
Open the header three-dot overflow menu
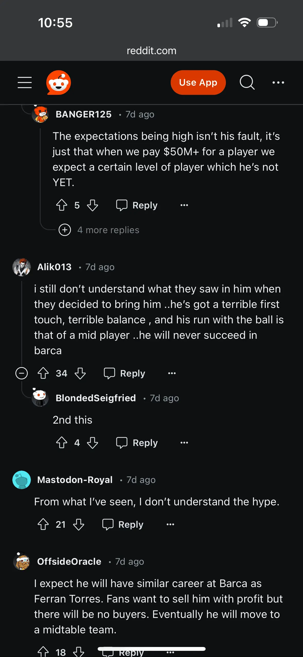coord(278,83)
